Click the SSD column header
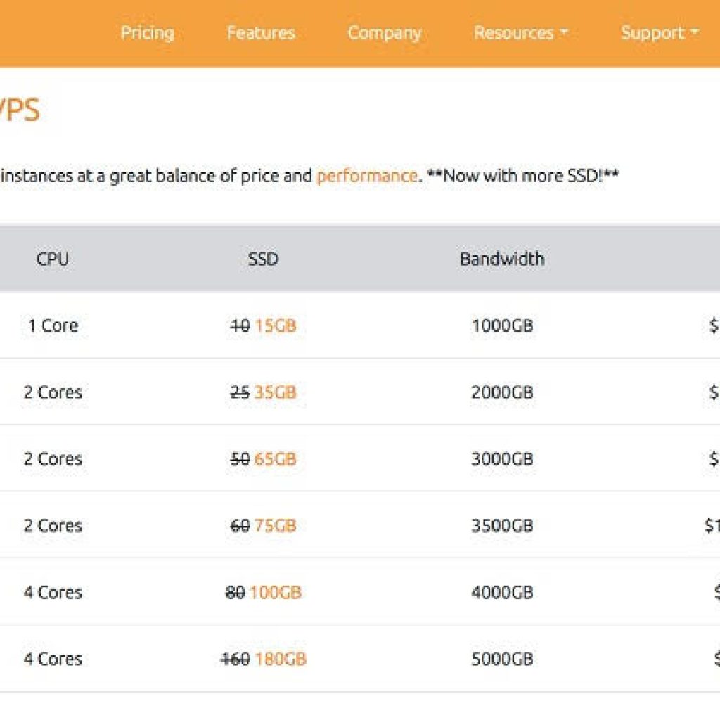 click(263, 259)
